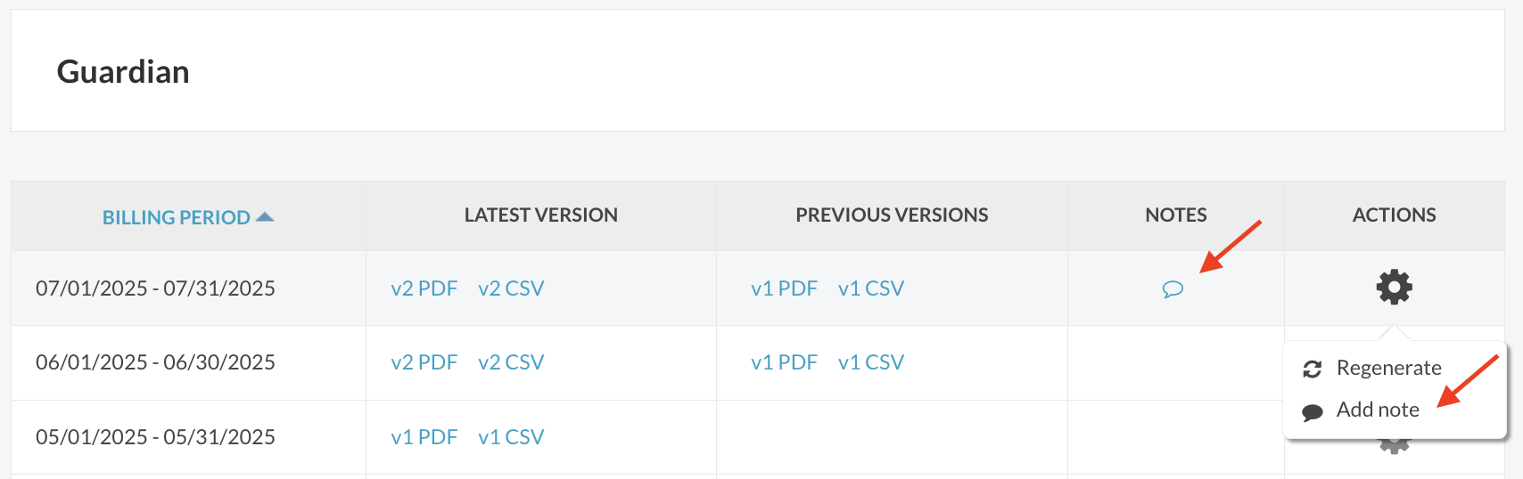The height and width of the screenshot is (479, 1523).
Task: Download v2 PDF for June 2025
Action: tap(424, 362)
